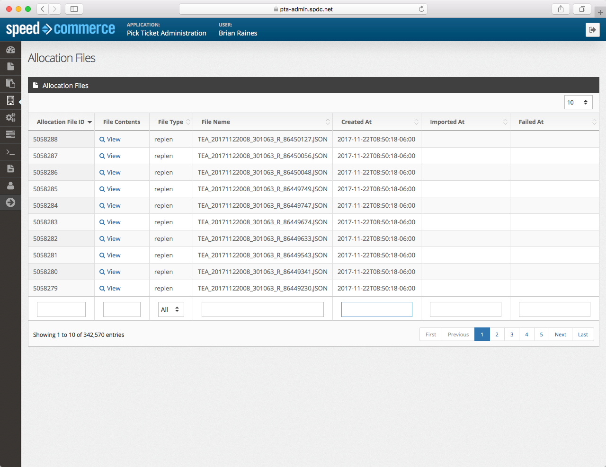Click the text document icon in sidebar

(10, 168)
